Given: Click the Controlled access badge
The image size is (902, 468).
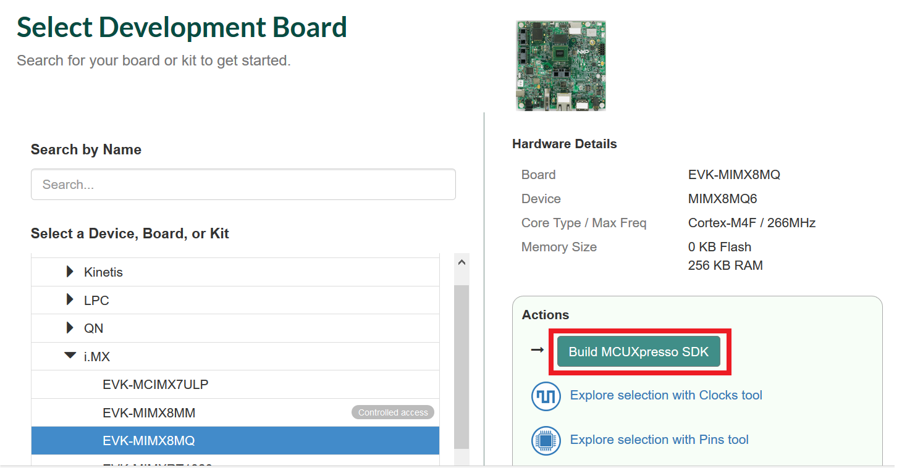Looking at the screenshot, I should (x=393, y=412).
